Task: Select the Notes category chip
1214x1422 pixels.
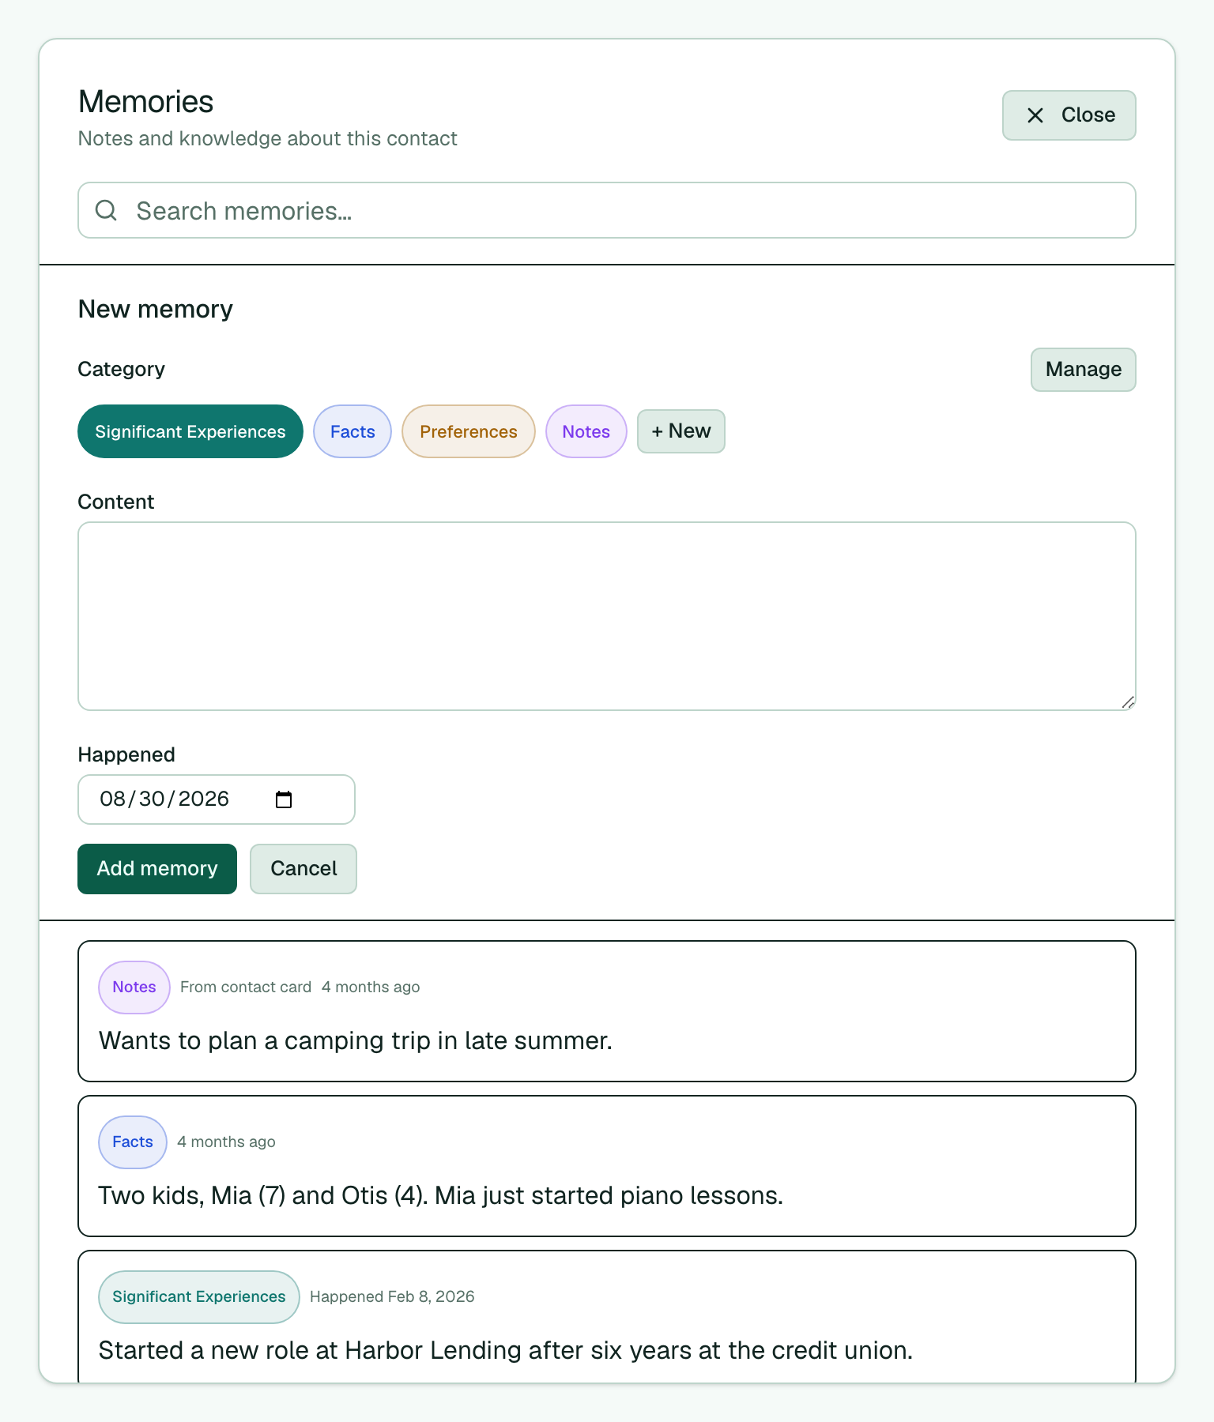Action: 586,431
